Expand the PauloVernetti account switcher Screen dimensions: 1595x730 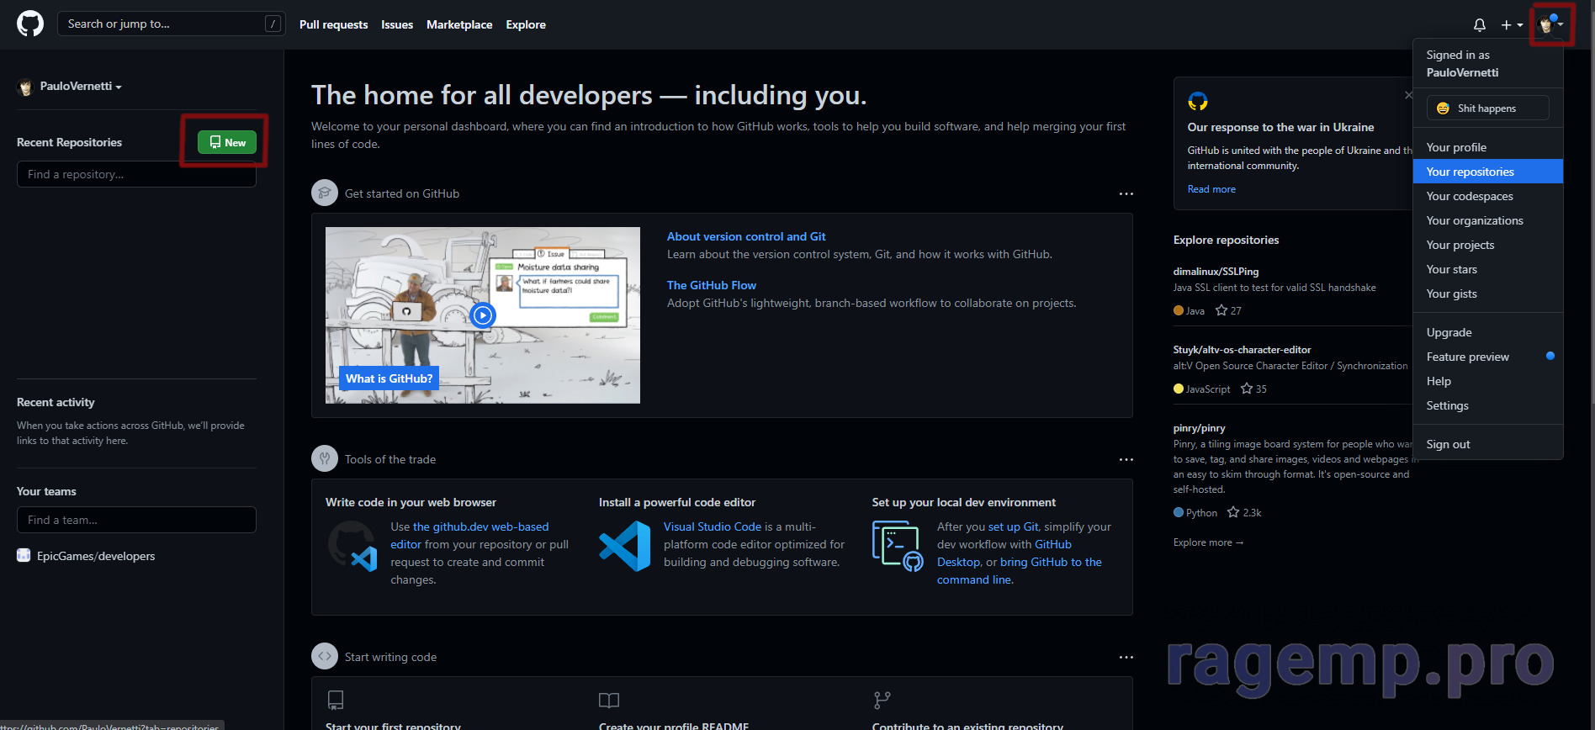point(81,87)
